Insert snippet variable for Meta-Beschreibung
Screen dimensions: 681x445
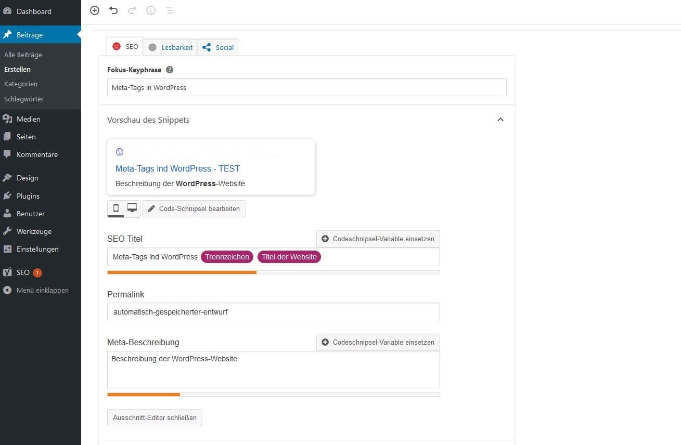click(x=378, y=342)
